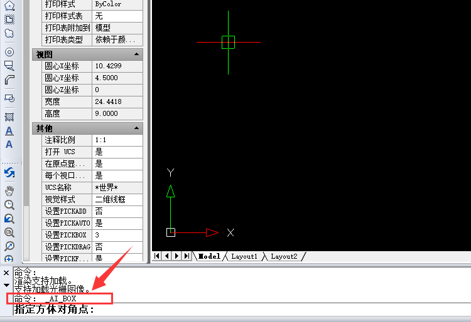Collapse the 其他 properties section

[136, 128]
